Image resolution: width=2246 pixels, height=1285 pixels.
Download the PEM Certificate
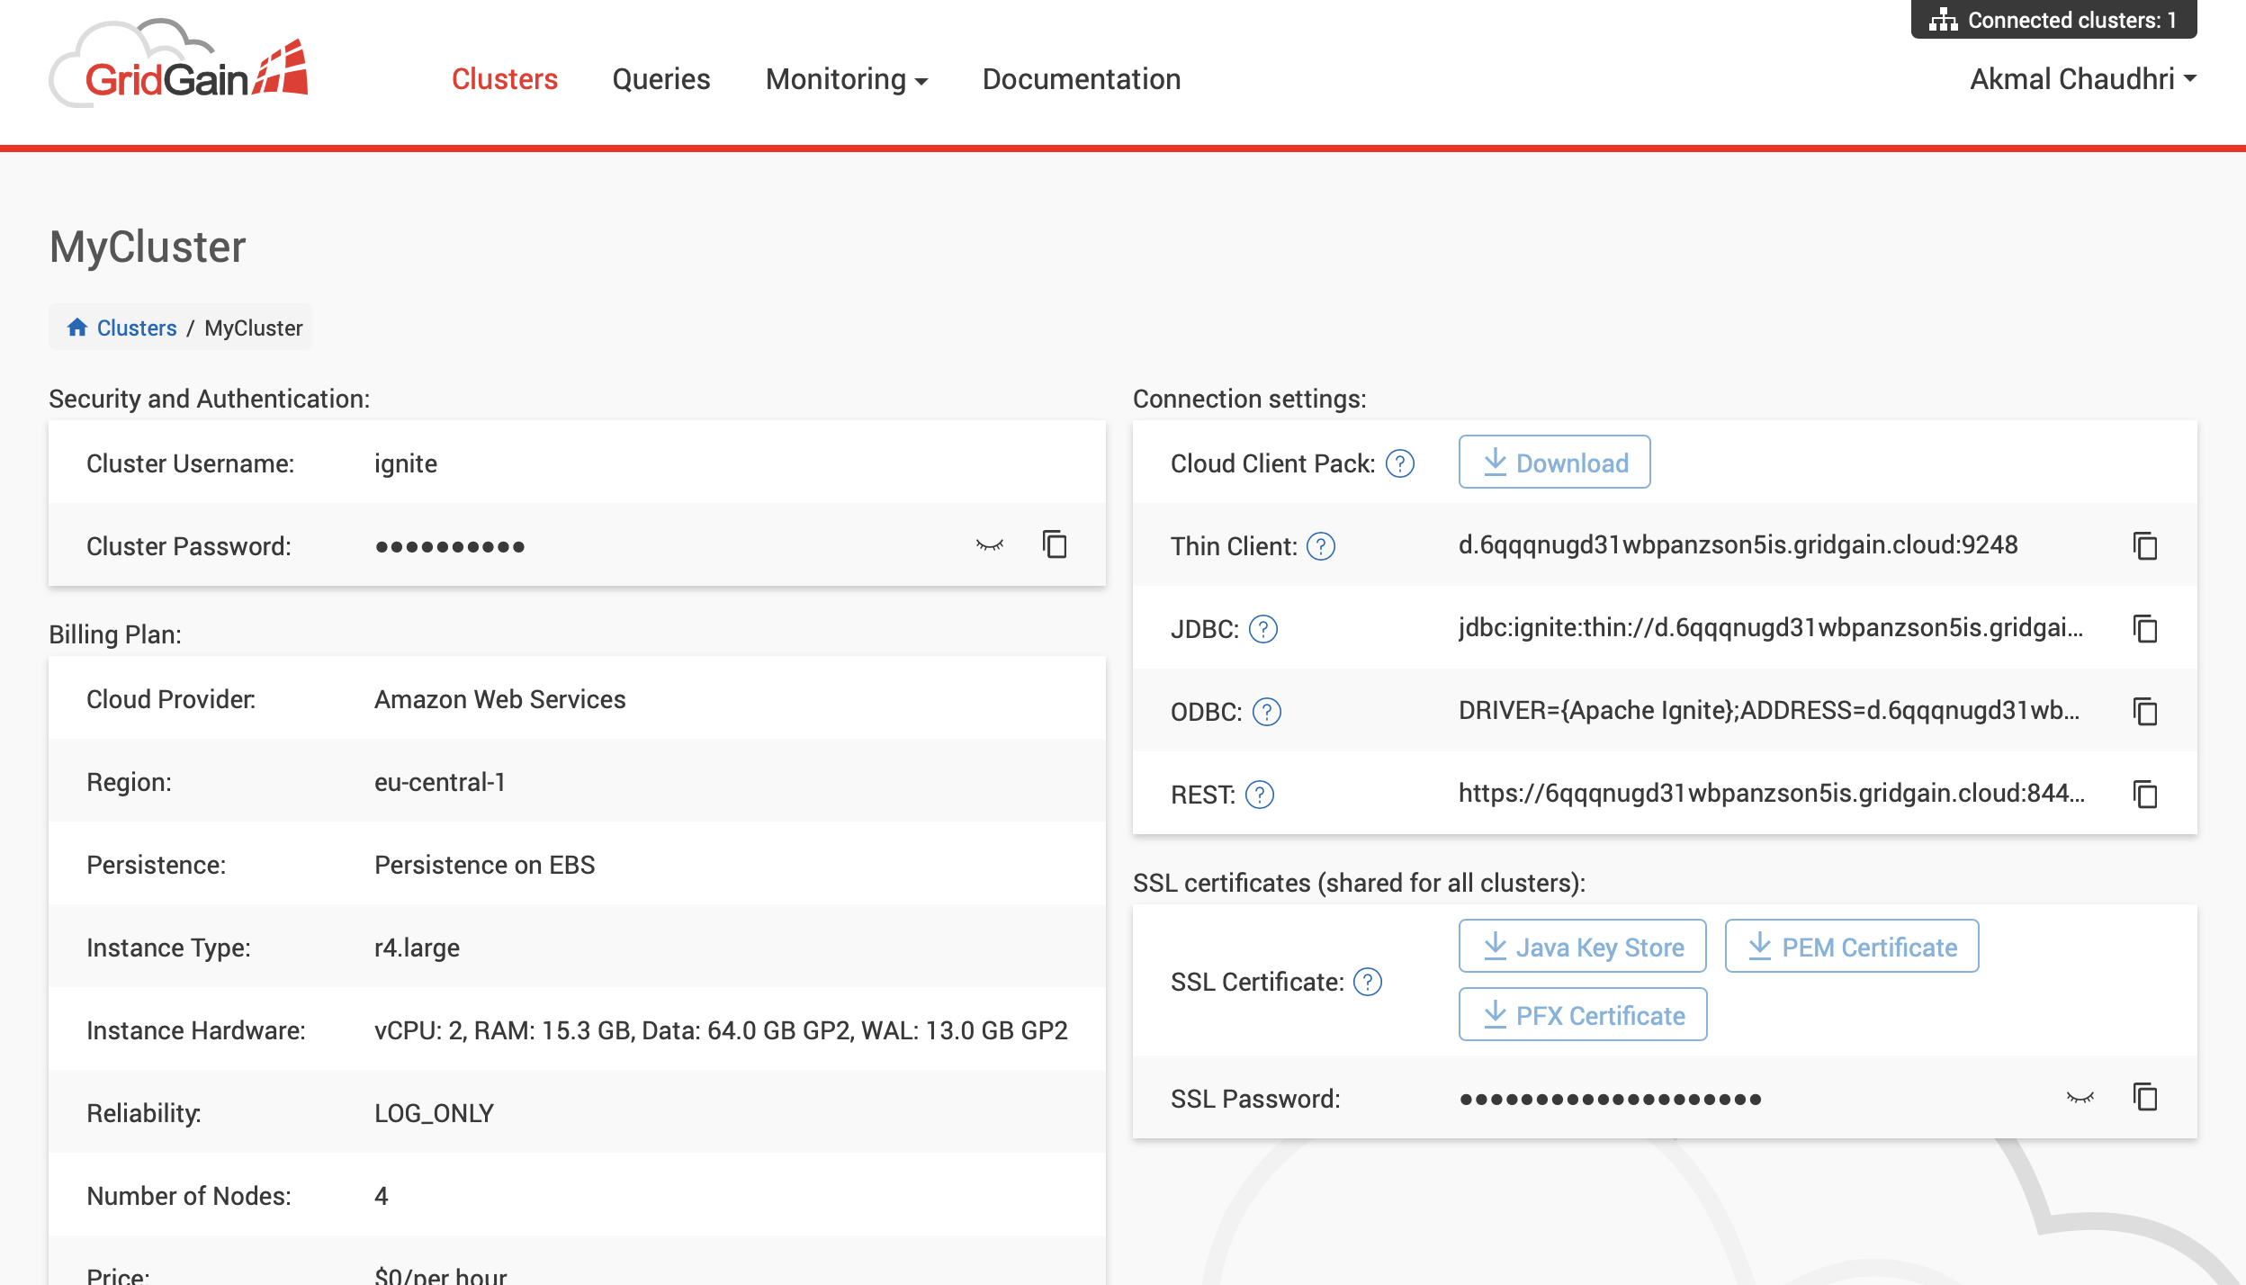(x=1852, y=947)
